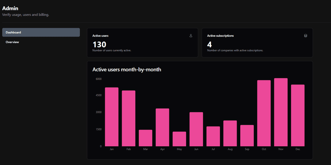Click the September bar in the chart
331x165 pixels.
pos(247,136)
